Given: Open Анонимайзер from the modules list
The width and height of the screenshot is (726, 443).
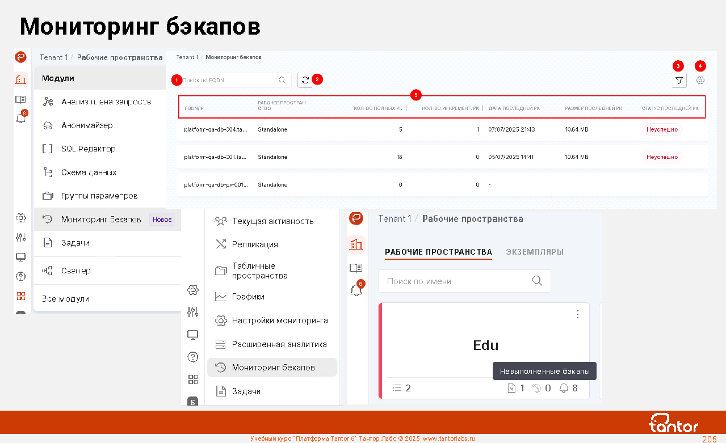Looking at the screenshot, I should coord(87,125).
